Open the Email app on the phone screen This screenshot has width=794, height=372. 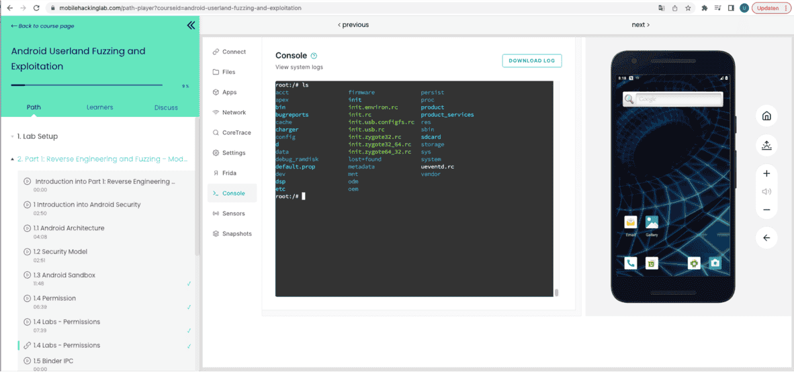pyautogui.click(x=630, y=222)
